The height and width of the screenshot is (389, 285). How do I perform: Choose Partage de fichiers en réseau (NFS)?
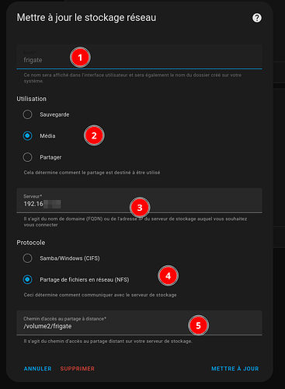(27, 279)
